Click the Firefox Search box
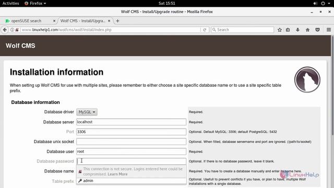The image size is (334, 188). (242, 30)
